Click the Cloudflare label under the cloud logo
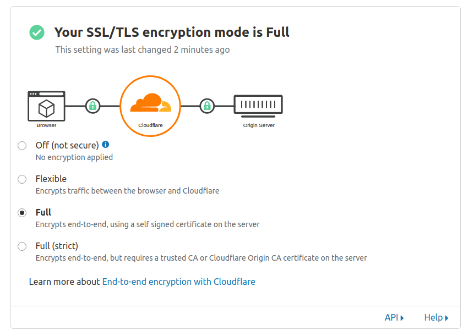This screenshot has width=474, height=336. point(150,124)
